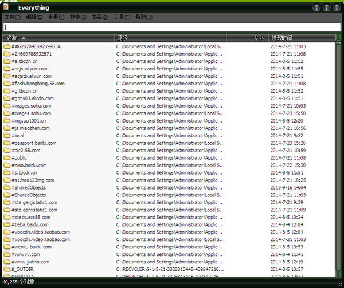Click modified time 2014-7-23 15:50
The width and height of the screenshot is (344, 288).
pyautogui.click(x=288, y=113)
